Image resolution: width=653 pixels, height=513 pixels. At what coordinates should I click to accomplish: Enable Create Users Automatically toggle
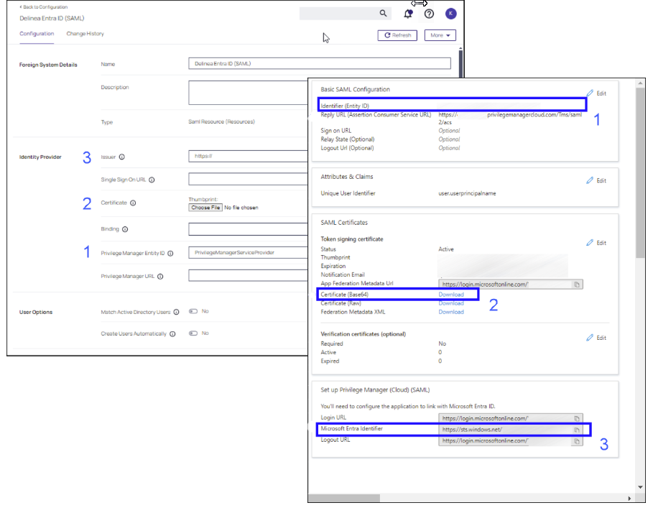[x=193, y=333]
